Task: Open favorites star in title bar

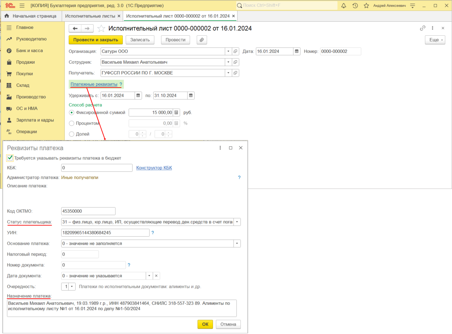Action: (x=366, y=6)
